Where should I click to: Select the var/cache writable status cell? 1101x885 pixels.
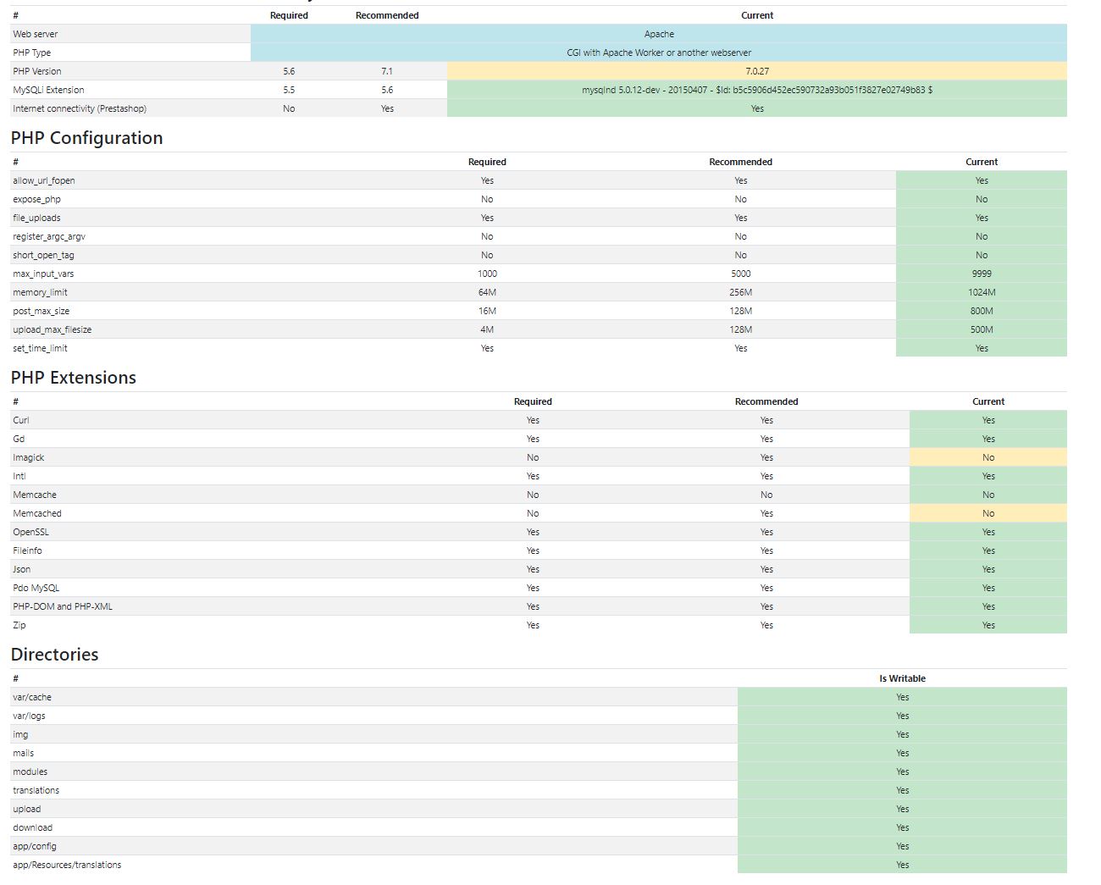coord(903,697)
